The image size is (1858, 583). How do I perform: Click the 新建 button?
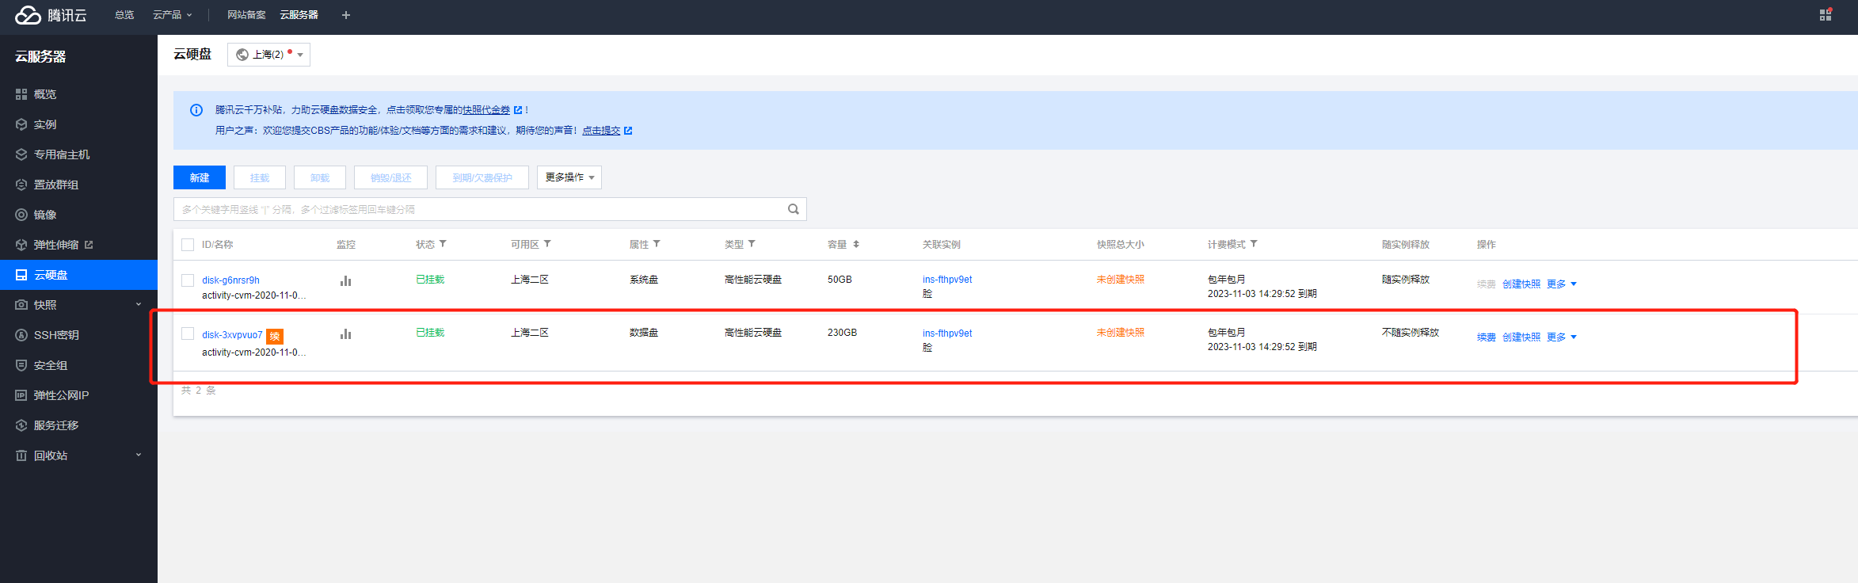pyautogui.click(x=200, y=177)
